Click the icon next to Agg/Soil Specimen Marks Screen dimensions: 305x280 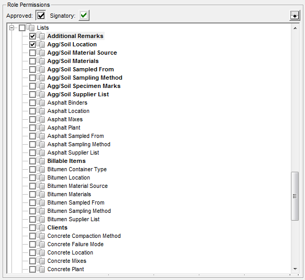point(41,86)
